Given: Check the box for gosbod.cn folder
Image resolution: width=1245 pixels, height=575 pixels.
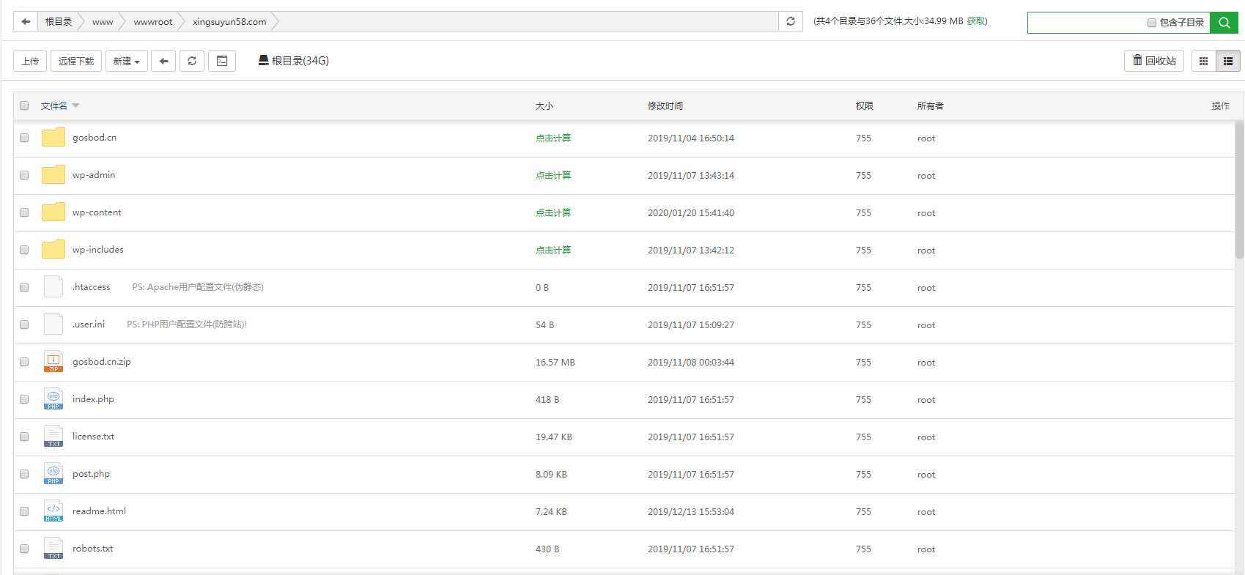Looking at the screenshot, I should coord(24,138).
